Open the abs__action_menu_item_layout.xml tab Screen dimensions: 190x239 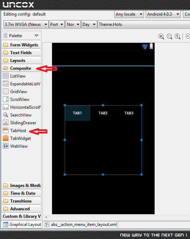(81, 224)
